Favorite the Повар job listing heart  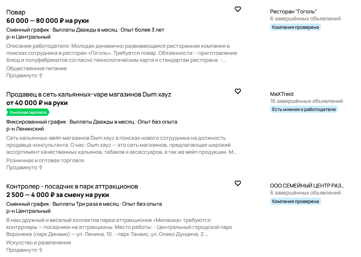tap(238, 9)
